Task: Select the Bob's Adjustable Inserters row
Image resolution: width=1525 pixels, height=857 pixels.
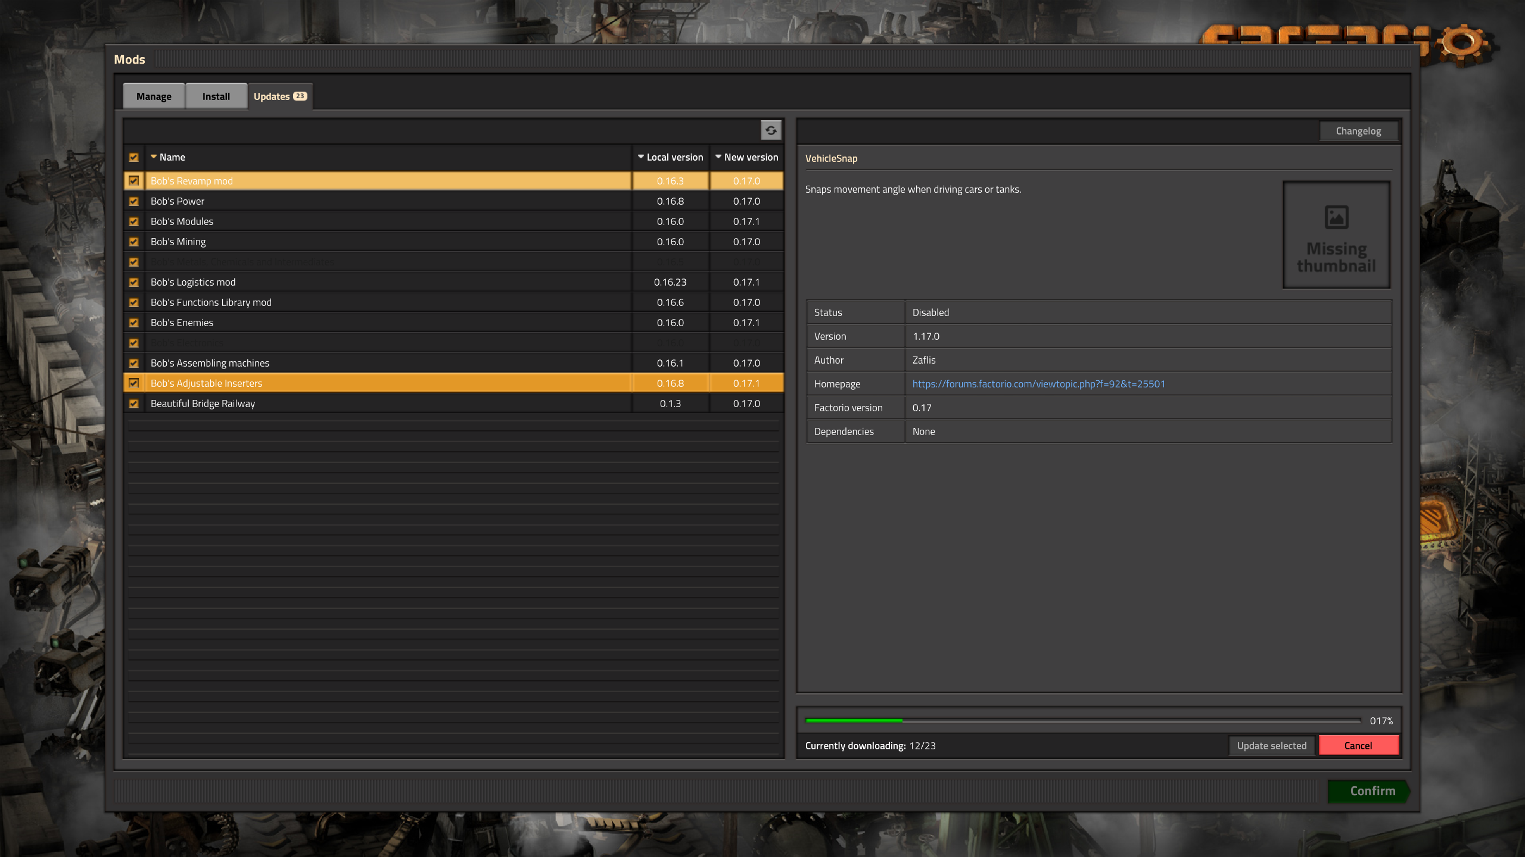Action: [453, 383]
